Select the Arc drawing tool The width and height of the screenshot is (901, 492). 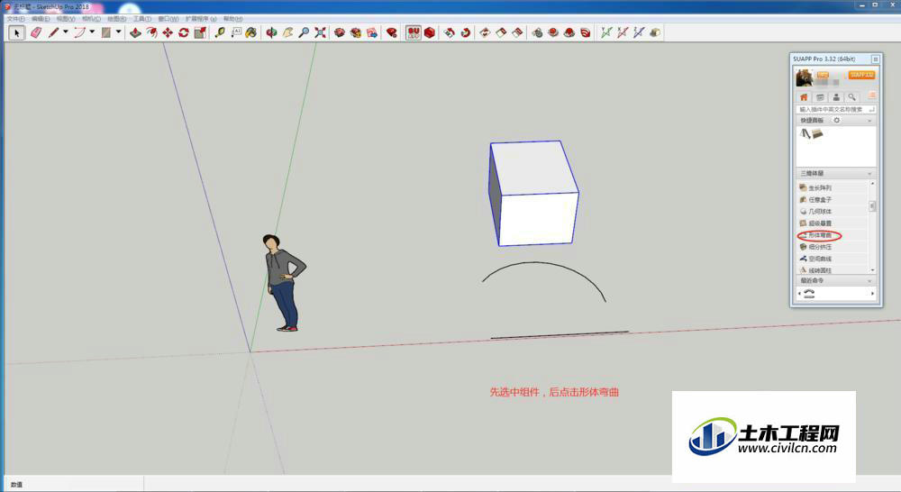pos(79,32)
